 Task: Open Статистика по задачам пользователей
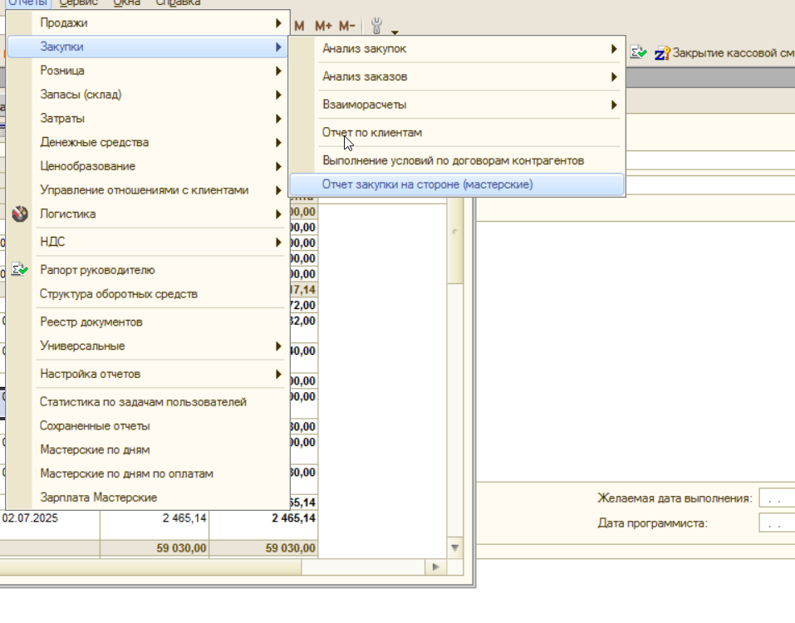pos(147,401)
